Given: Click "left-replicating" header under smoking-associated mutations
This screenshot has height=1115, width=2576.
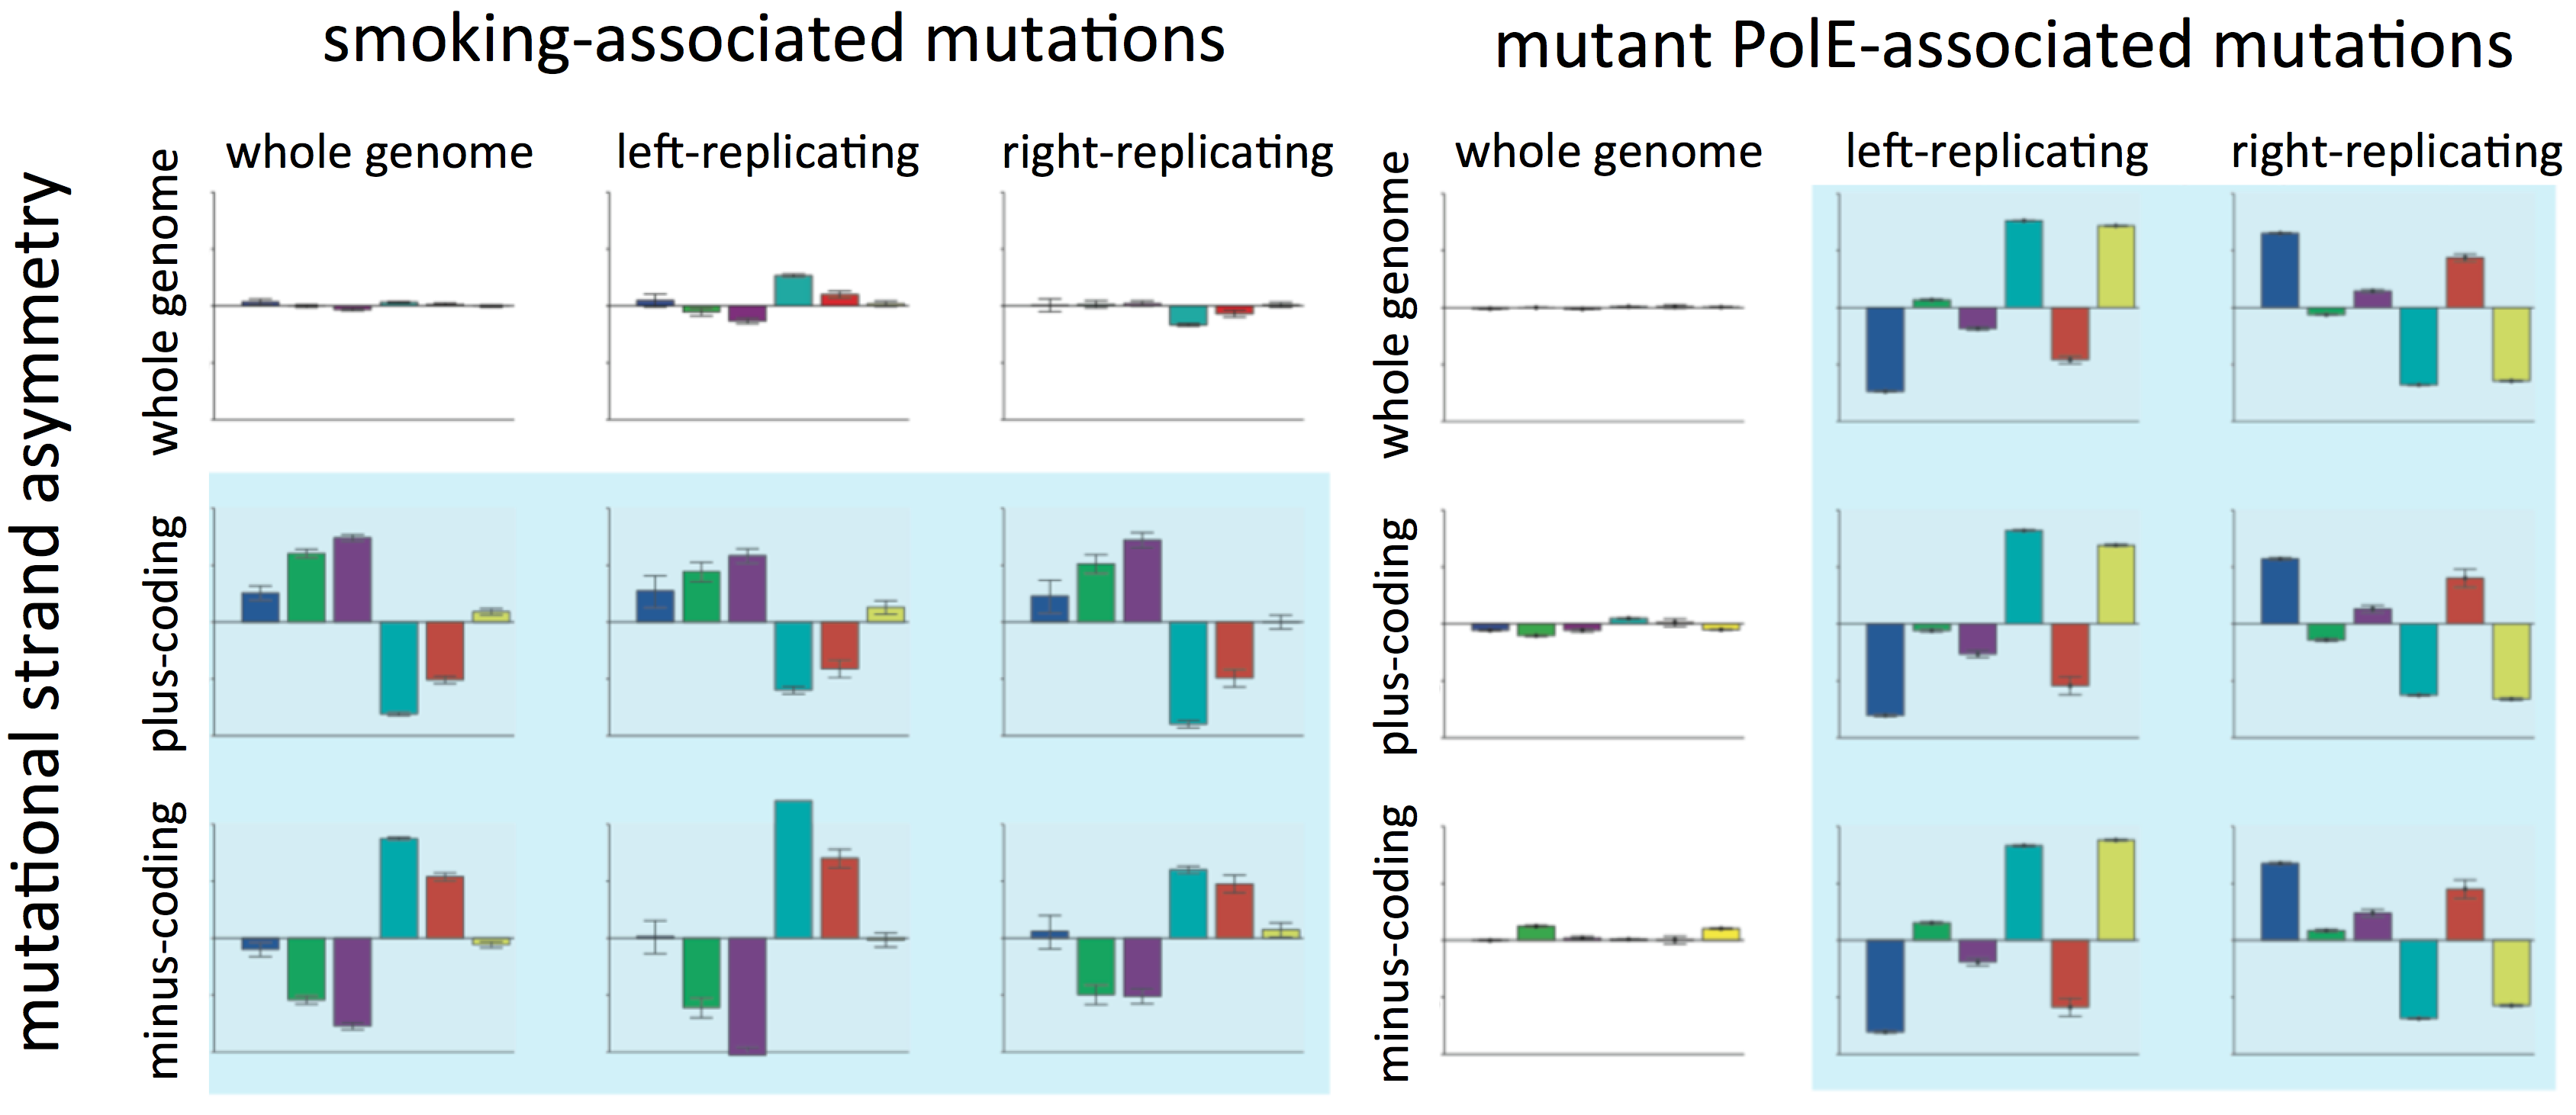Looking at the screenshot, I should 767,154.
